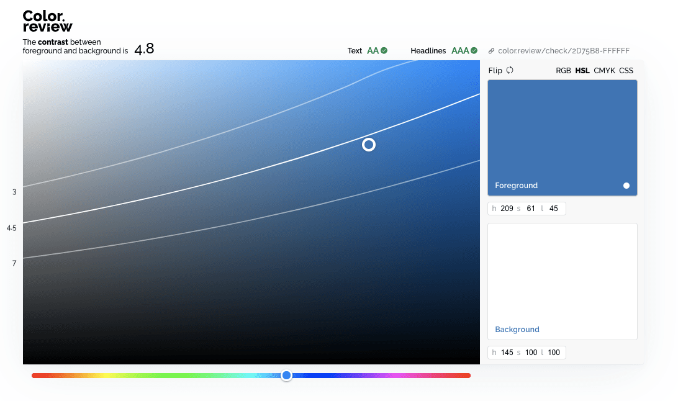Image resolution: width=678 pixels, height=401 pixels.
Task: Edit the foreground lightness value 45
Action: coord(553,209)
